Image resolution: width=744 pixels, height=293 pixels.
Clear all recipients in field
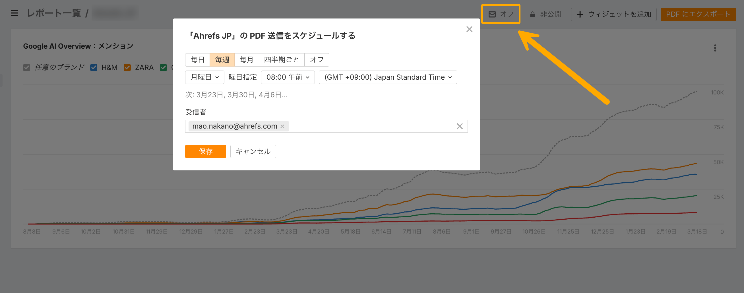point(459,126)
